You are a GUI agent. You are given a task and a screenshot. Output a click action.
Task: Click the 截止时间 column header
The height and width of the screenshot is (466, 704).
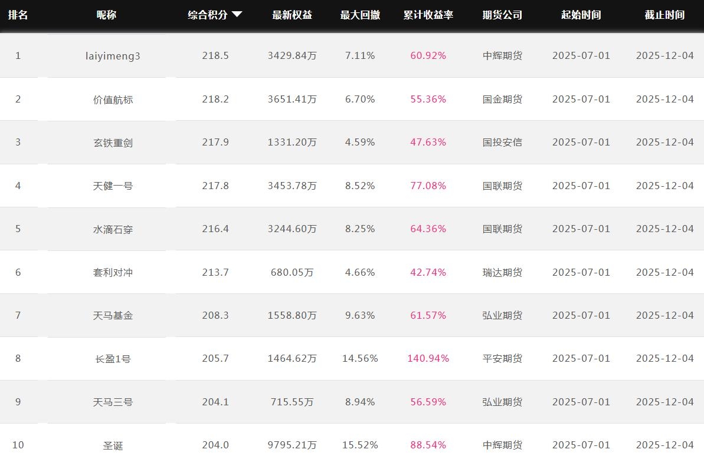[x=664, y=15]
